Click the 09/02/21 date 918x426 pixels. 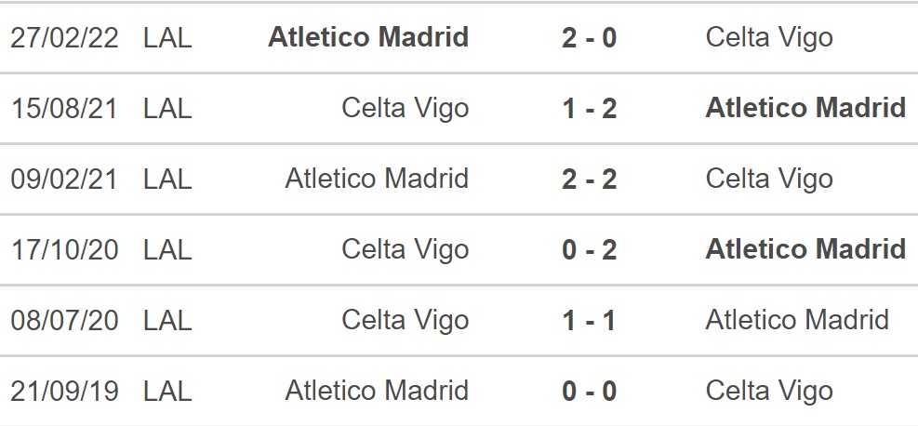[64, 180]
